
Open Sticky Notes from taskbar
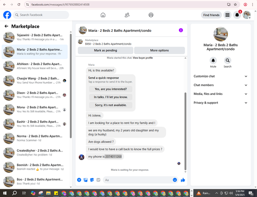[x=56, y=193]
